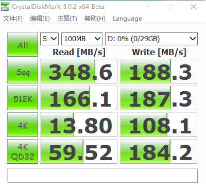This screenshot has height=188, width=206.
Task: Expand the D: drive selection dropdown
Action: pos(151,39)
